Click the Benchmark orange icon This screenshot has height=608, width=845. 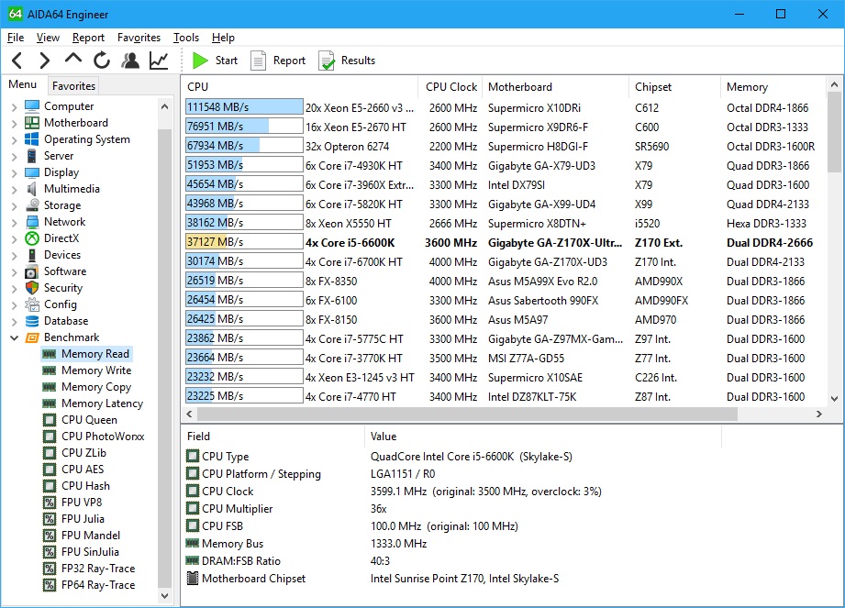32,337
